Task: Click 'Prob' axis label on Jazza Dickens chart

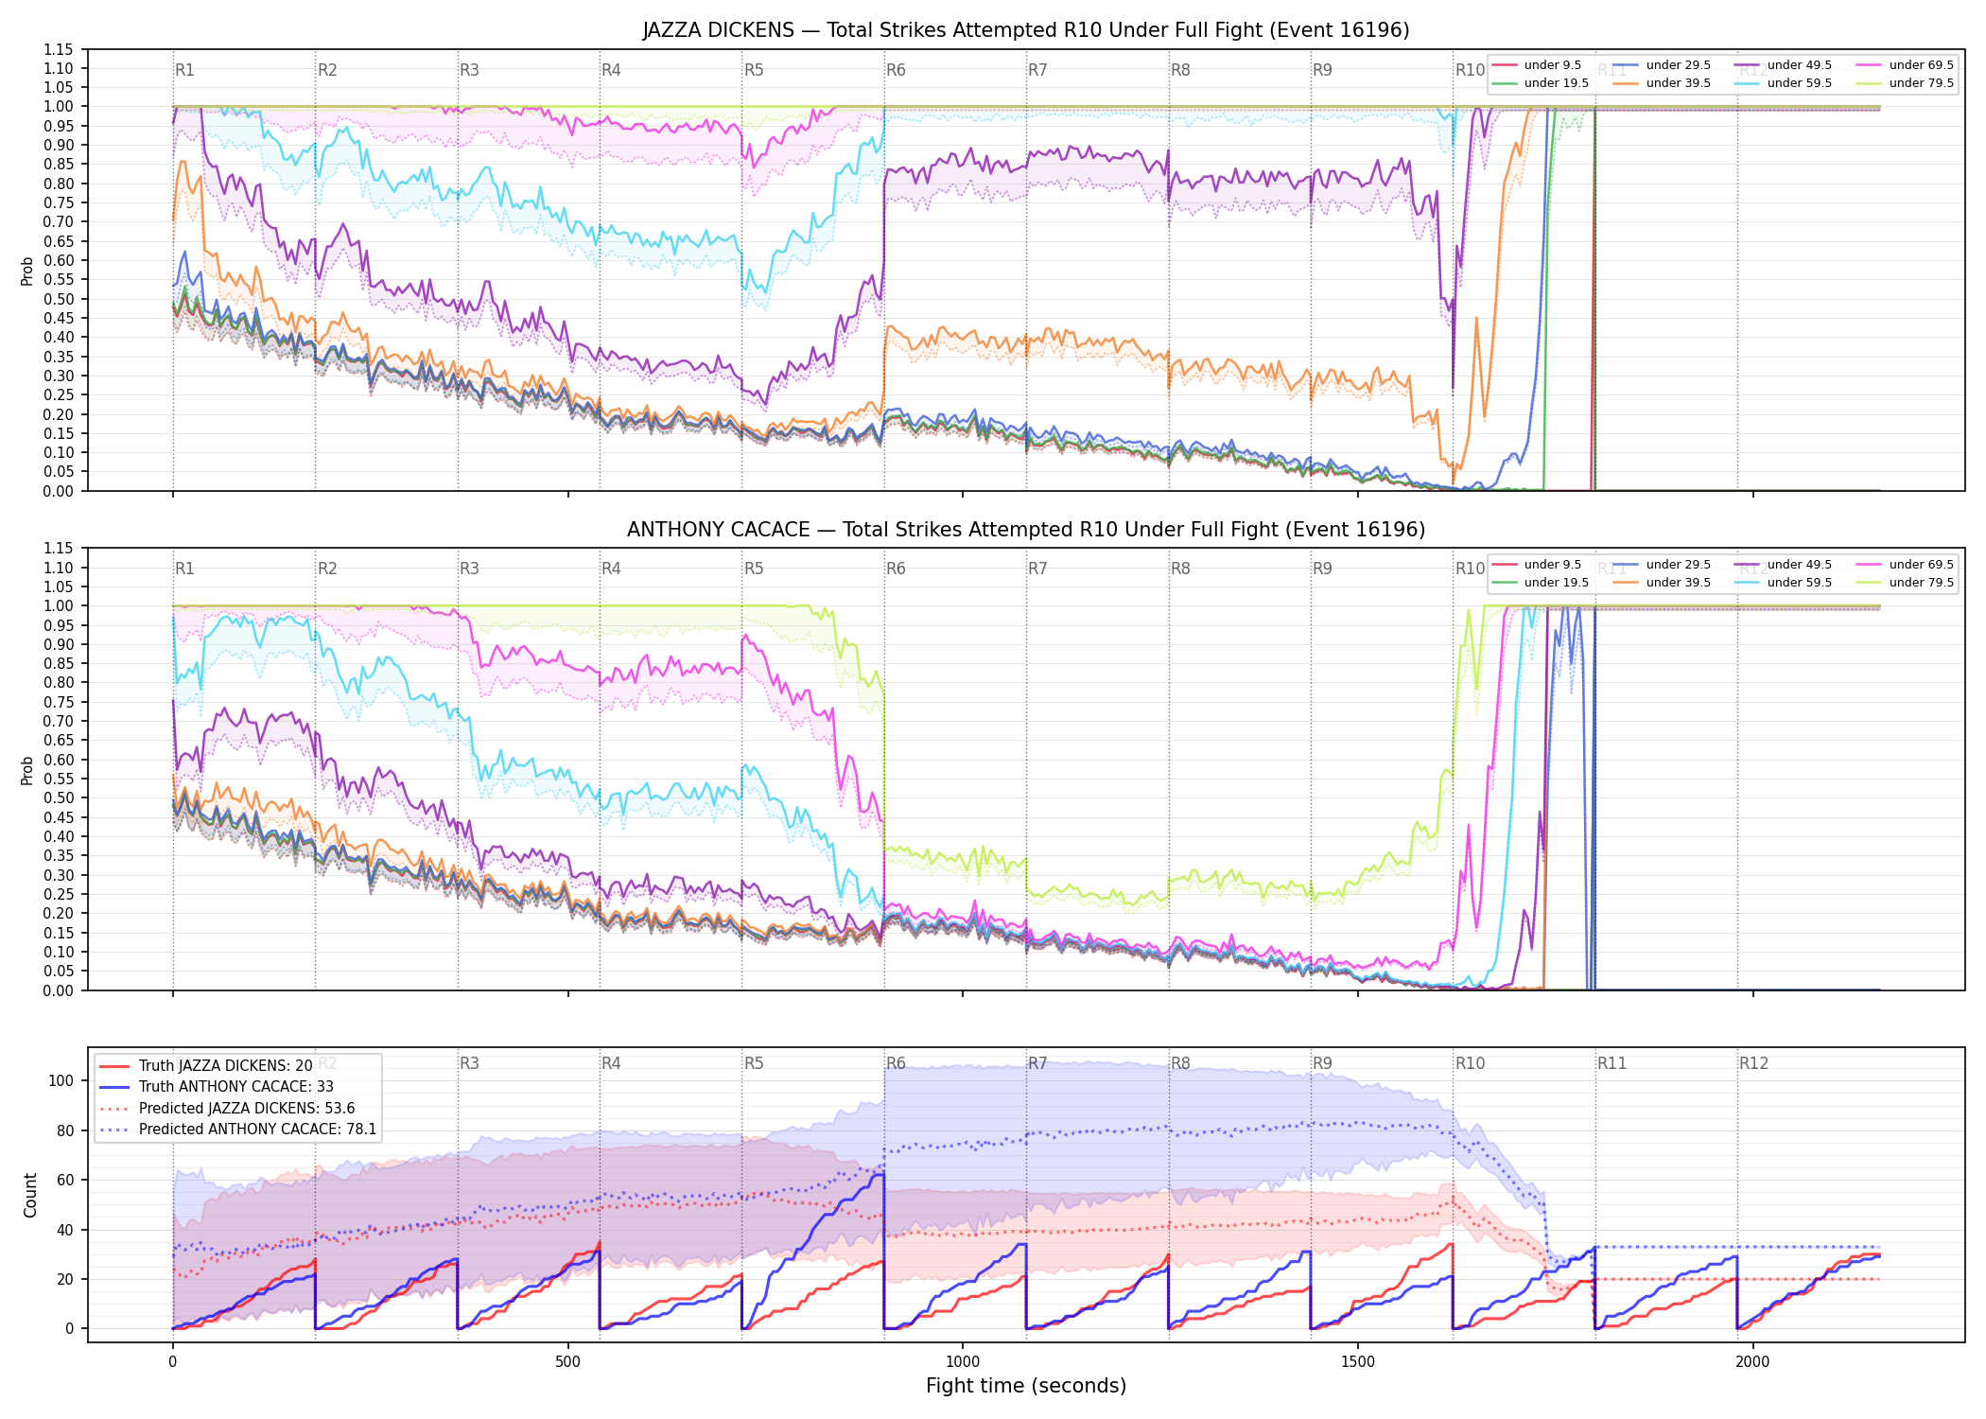Action: point(27,271)
